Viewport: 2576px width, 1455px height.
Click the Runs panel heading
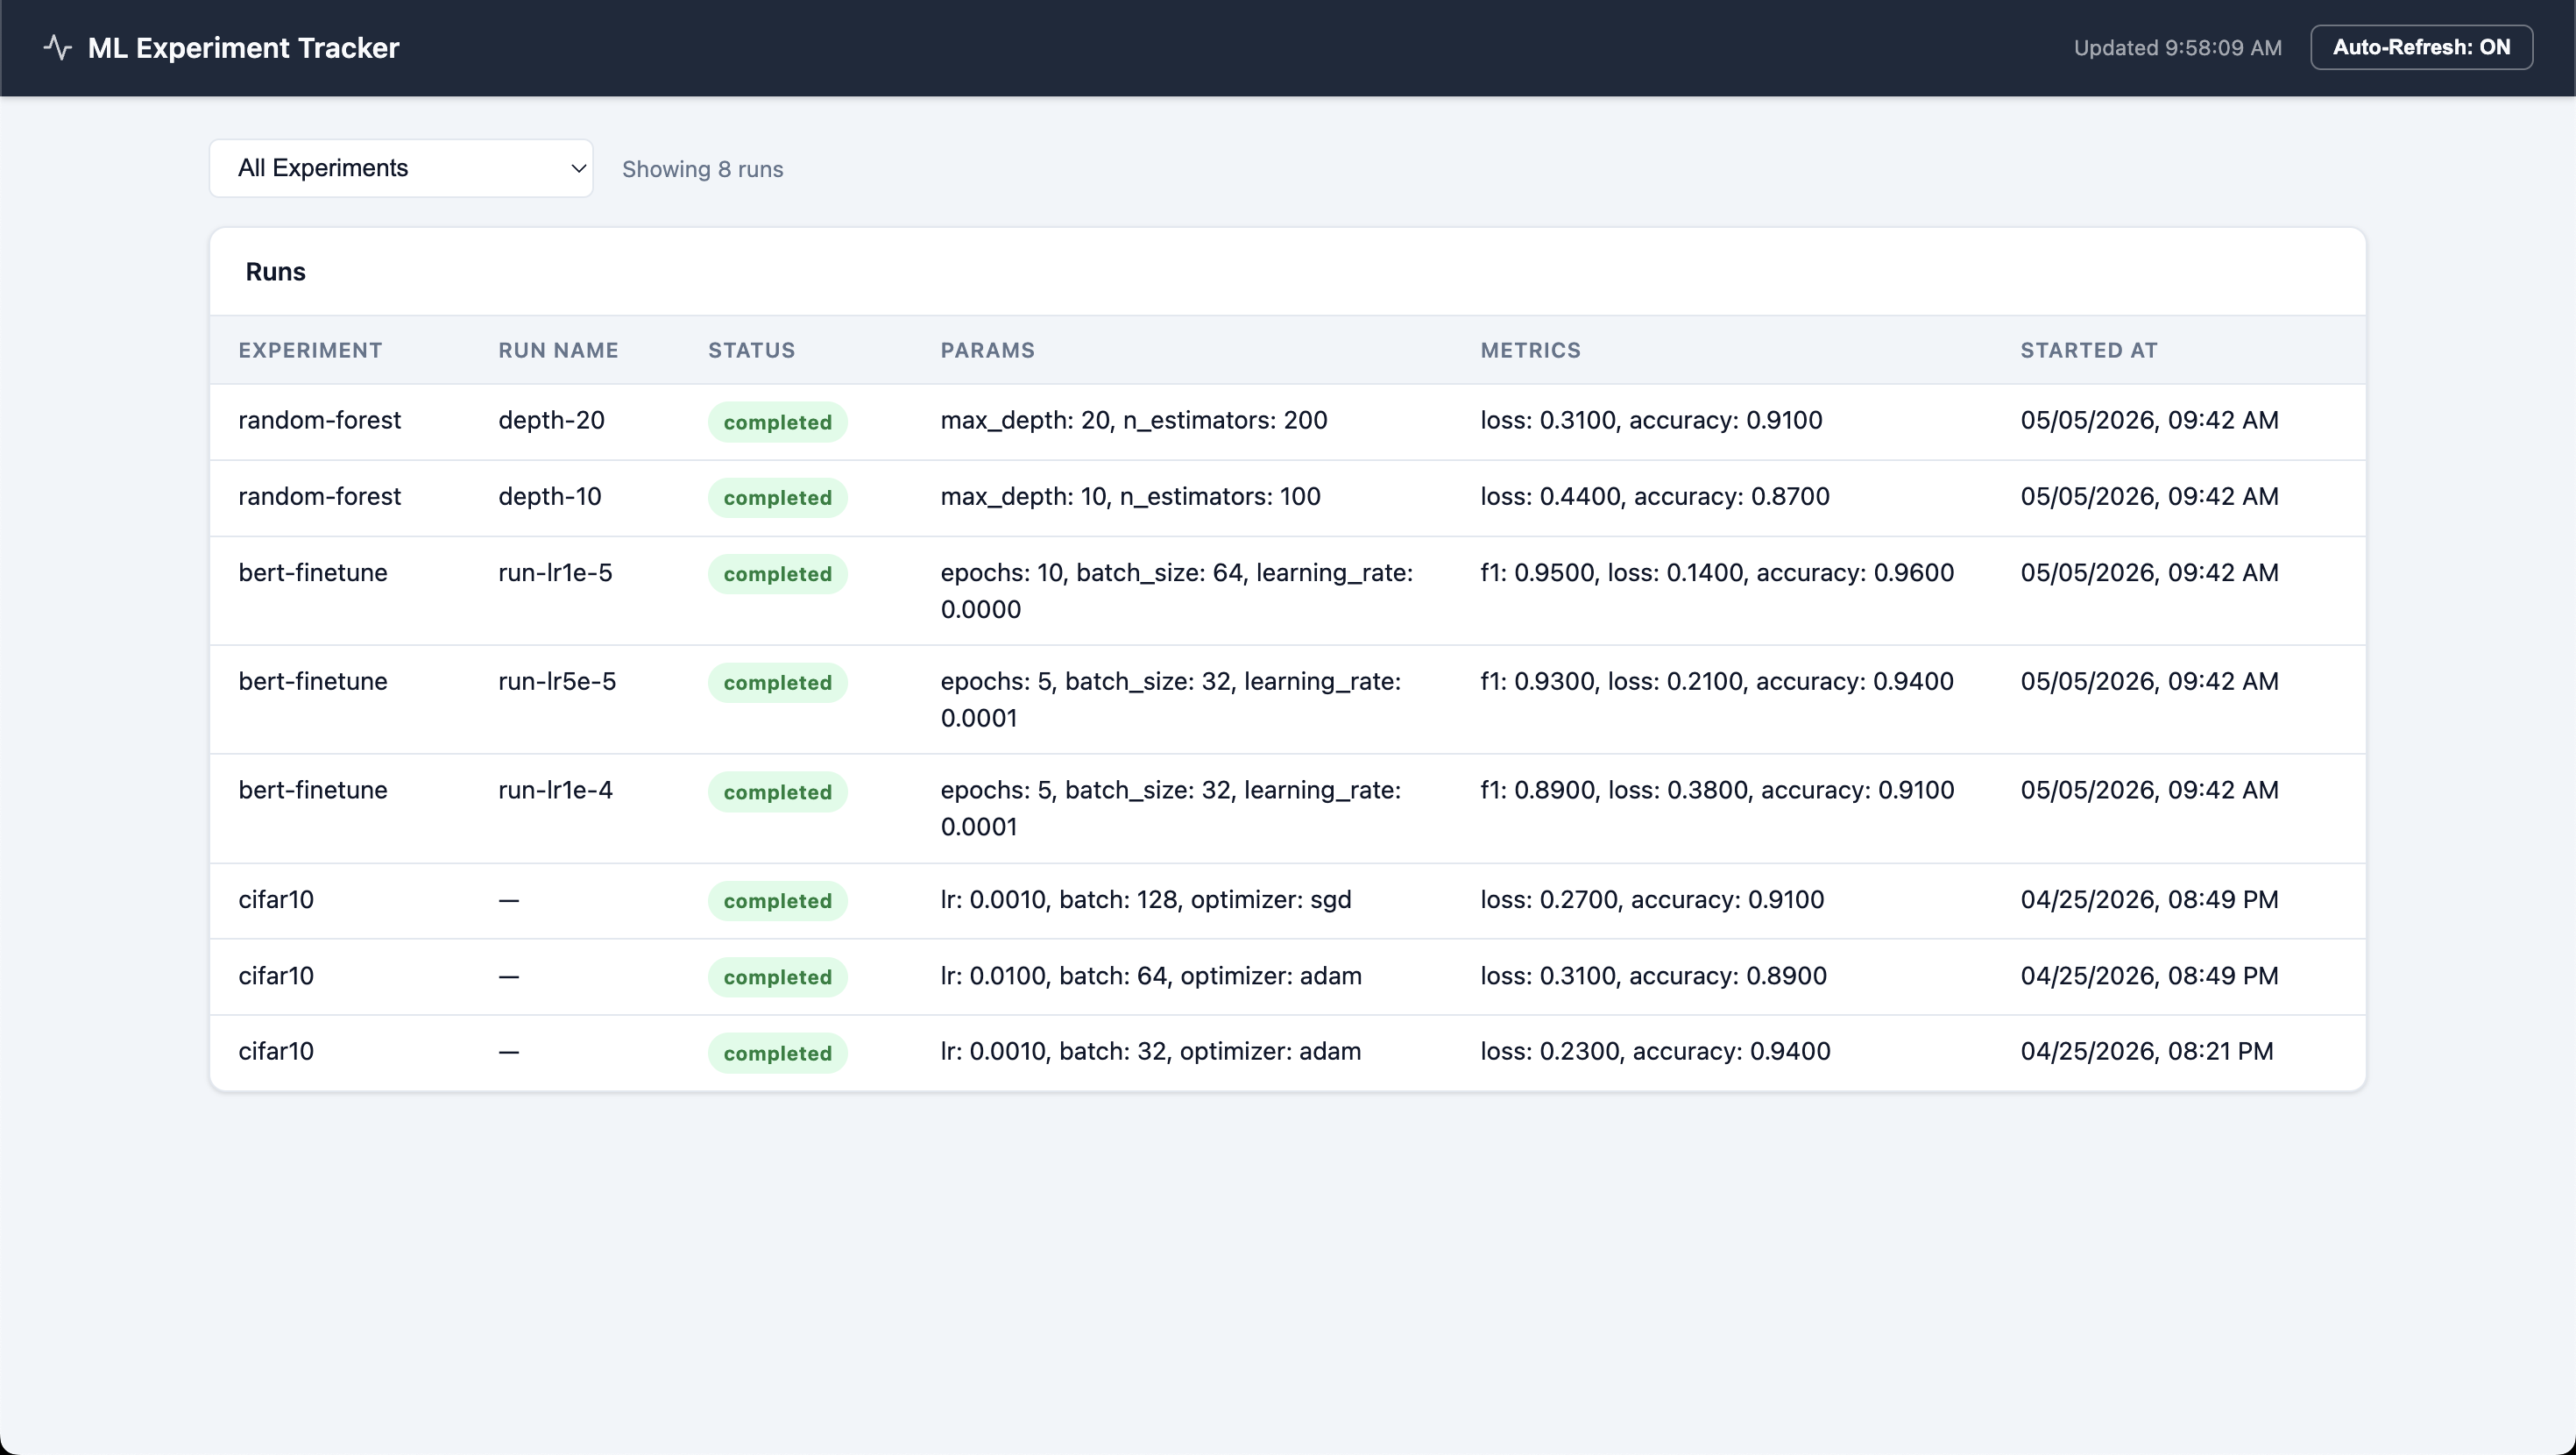(x=275, y=271)
